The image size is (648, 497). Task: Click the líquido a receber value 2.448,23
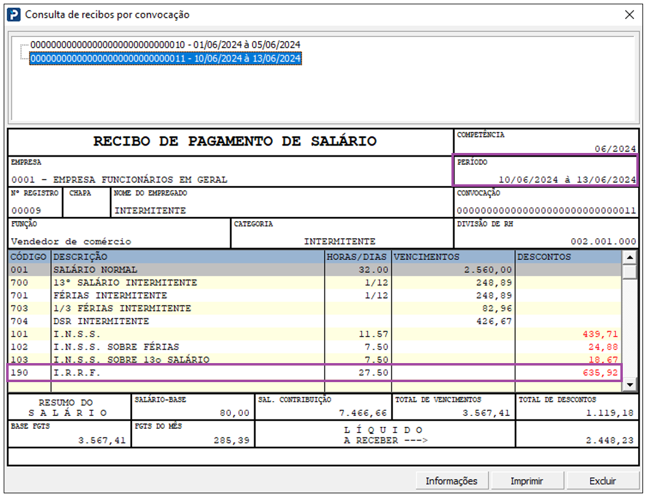609,440
